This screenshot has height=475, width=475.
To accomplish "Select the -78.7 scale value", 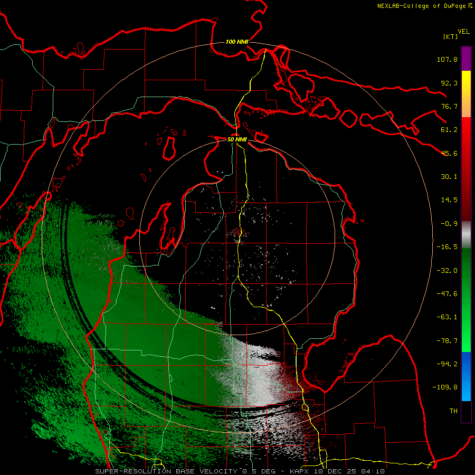I will coord(447,341).
